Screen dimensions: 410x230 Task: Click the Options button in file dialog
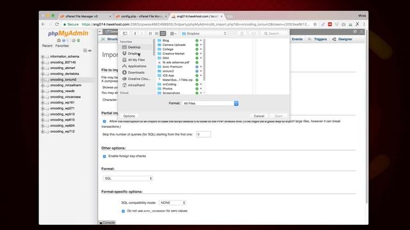129,116
